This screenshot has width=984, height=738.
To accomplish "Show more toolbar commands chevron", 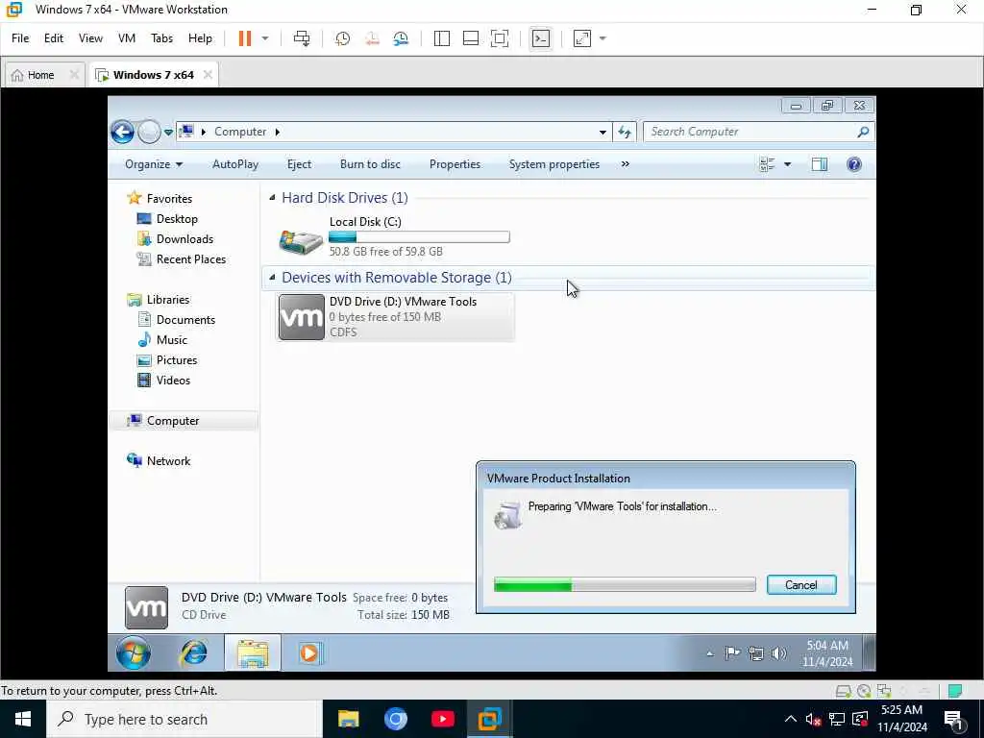I will pos(625,163).
